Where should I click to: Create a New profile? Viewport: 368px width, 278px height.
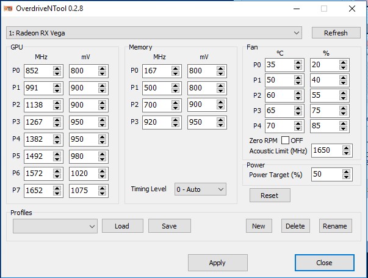point(259,226)
